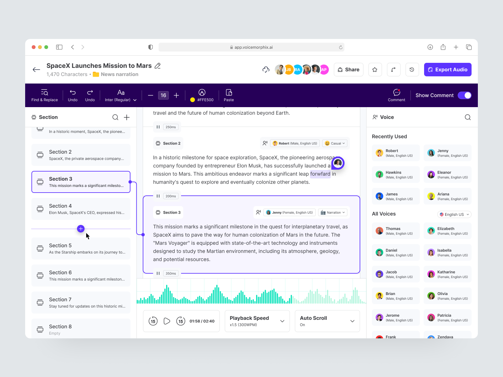Click the voice search icon in the Voice panel
The image size is (503, 377).
click(468, 117)
